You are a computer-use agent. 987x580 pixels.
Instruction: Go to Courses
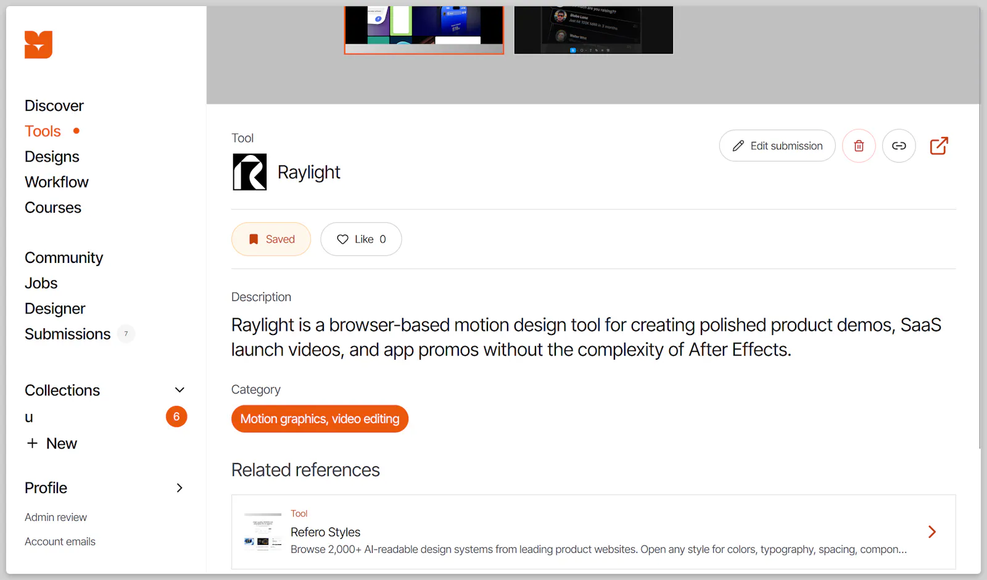click(x=53, y=207)
